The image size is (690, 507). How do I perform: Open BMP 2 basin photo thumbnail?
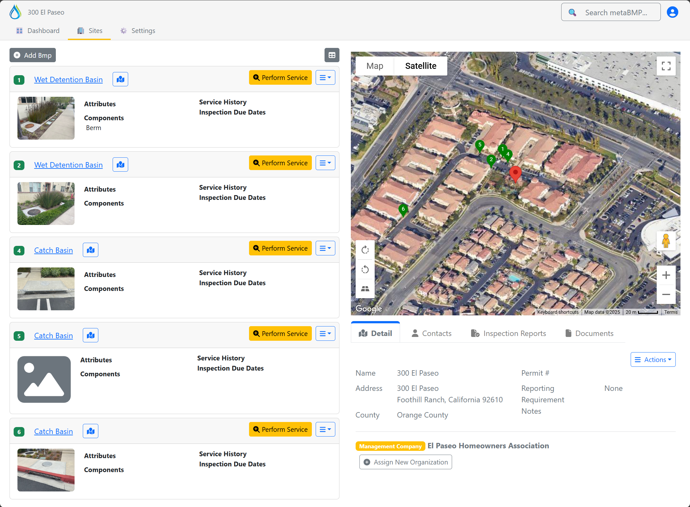(46, 204)
